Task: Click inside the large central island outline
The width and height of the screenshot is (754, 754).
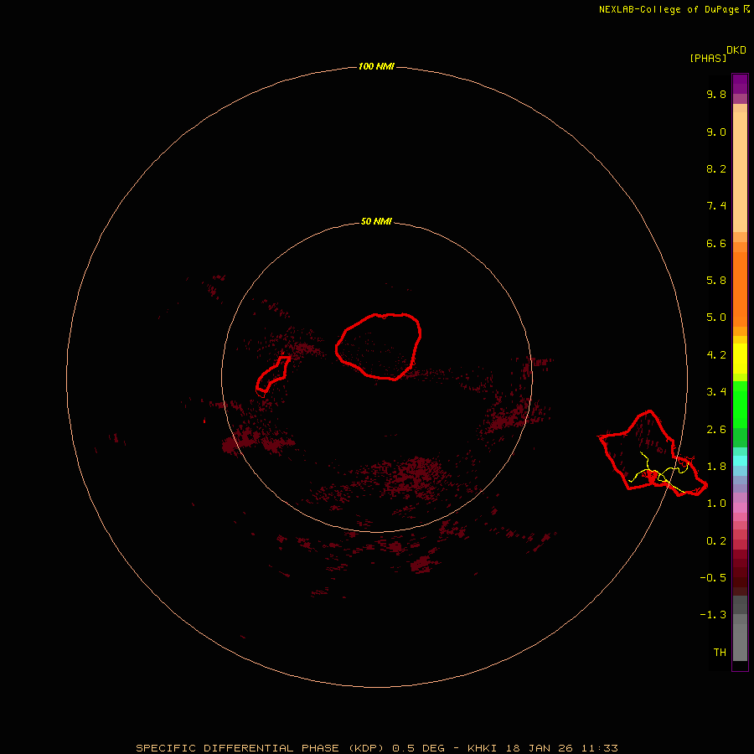Action: coord(379,346)
